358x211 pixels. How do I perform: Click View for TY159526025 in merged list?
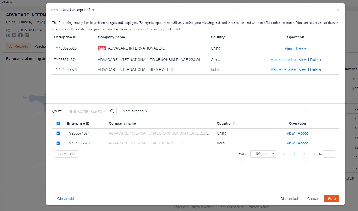pos(289,48)
